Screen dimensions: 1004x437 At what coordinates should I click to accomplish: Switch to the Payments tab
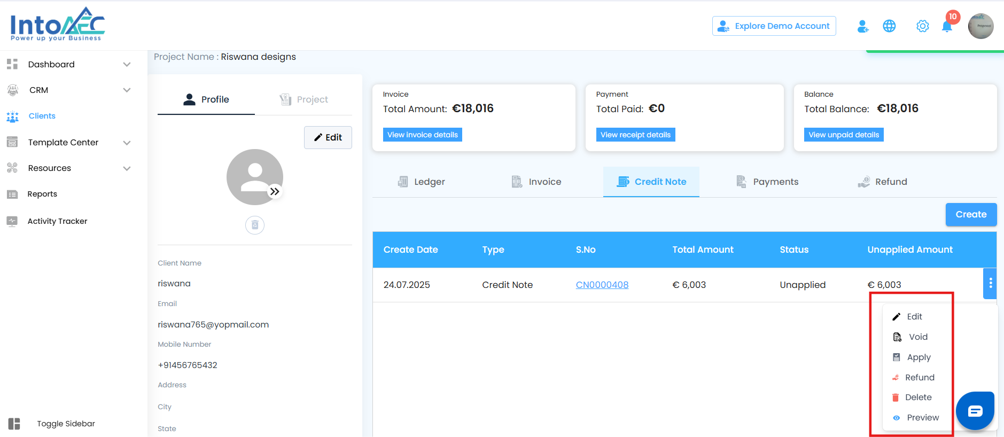(767, 182)
